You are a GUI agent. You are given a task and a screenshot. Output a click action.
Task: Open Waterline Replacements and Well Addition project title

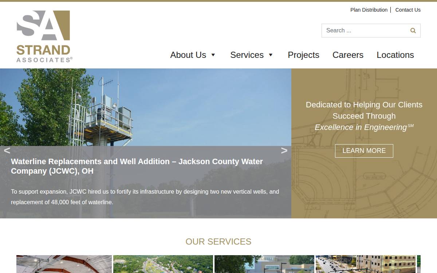coord(137,166)
